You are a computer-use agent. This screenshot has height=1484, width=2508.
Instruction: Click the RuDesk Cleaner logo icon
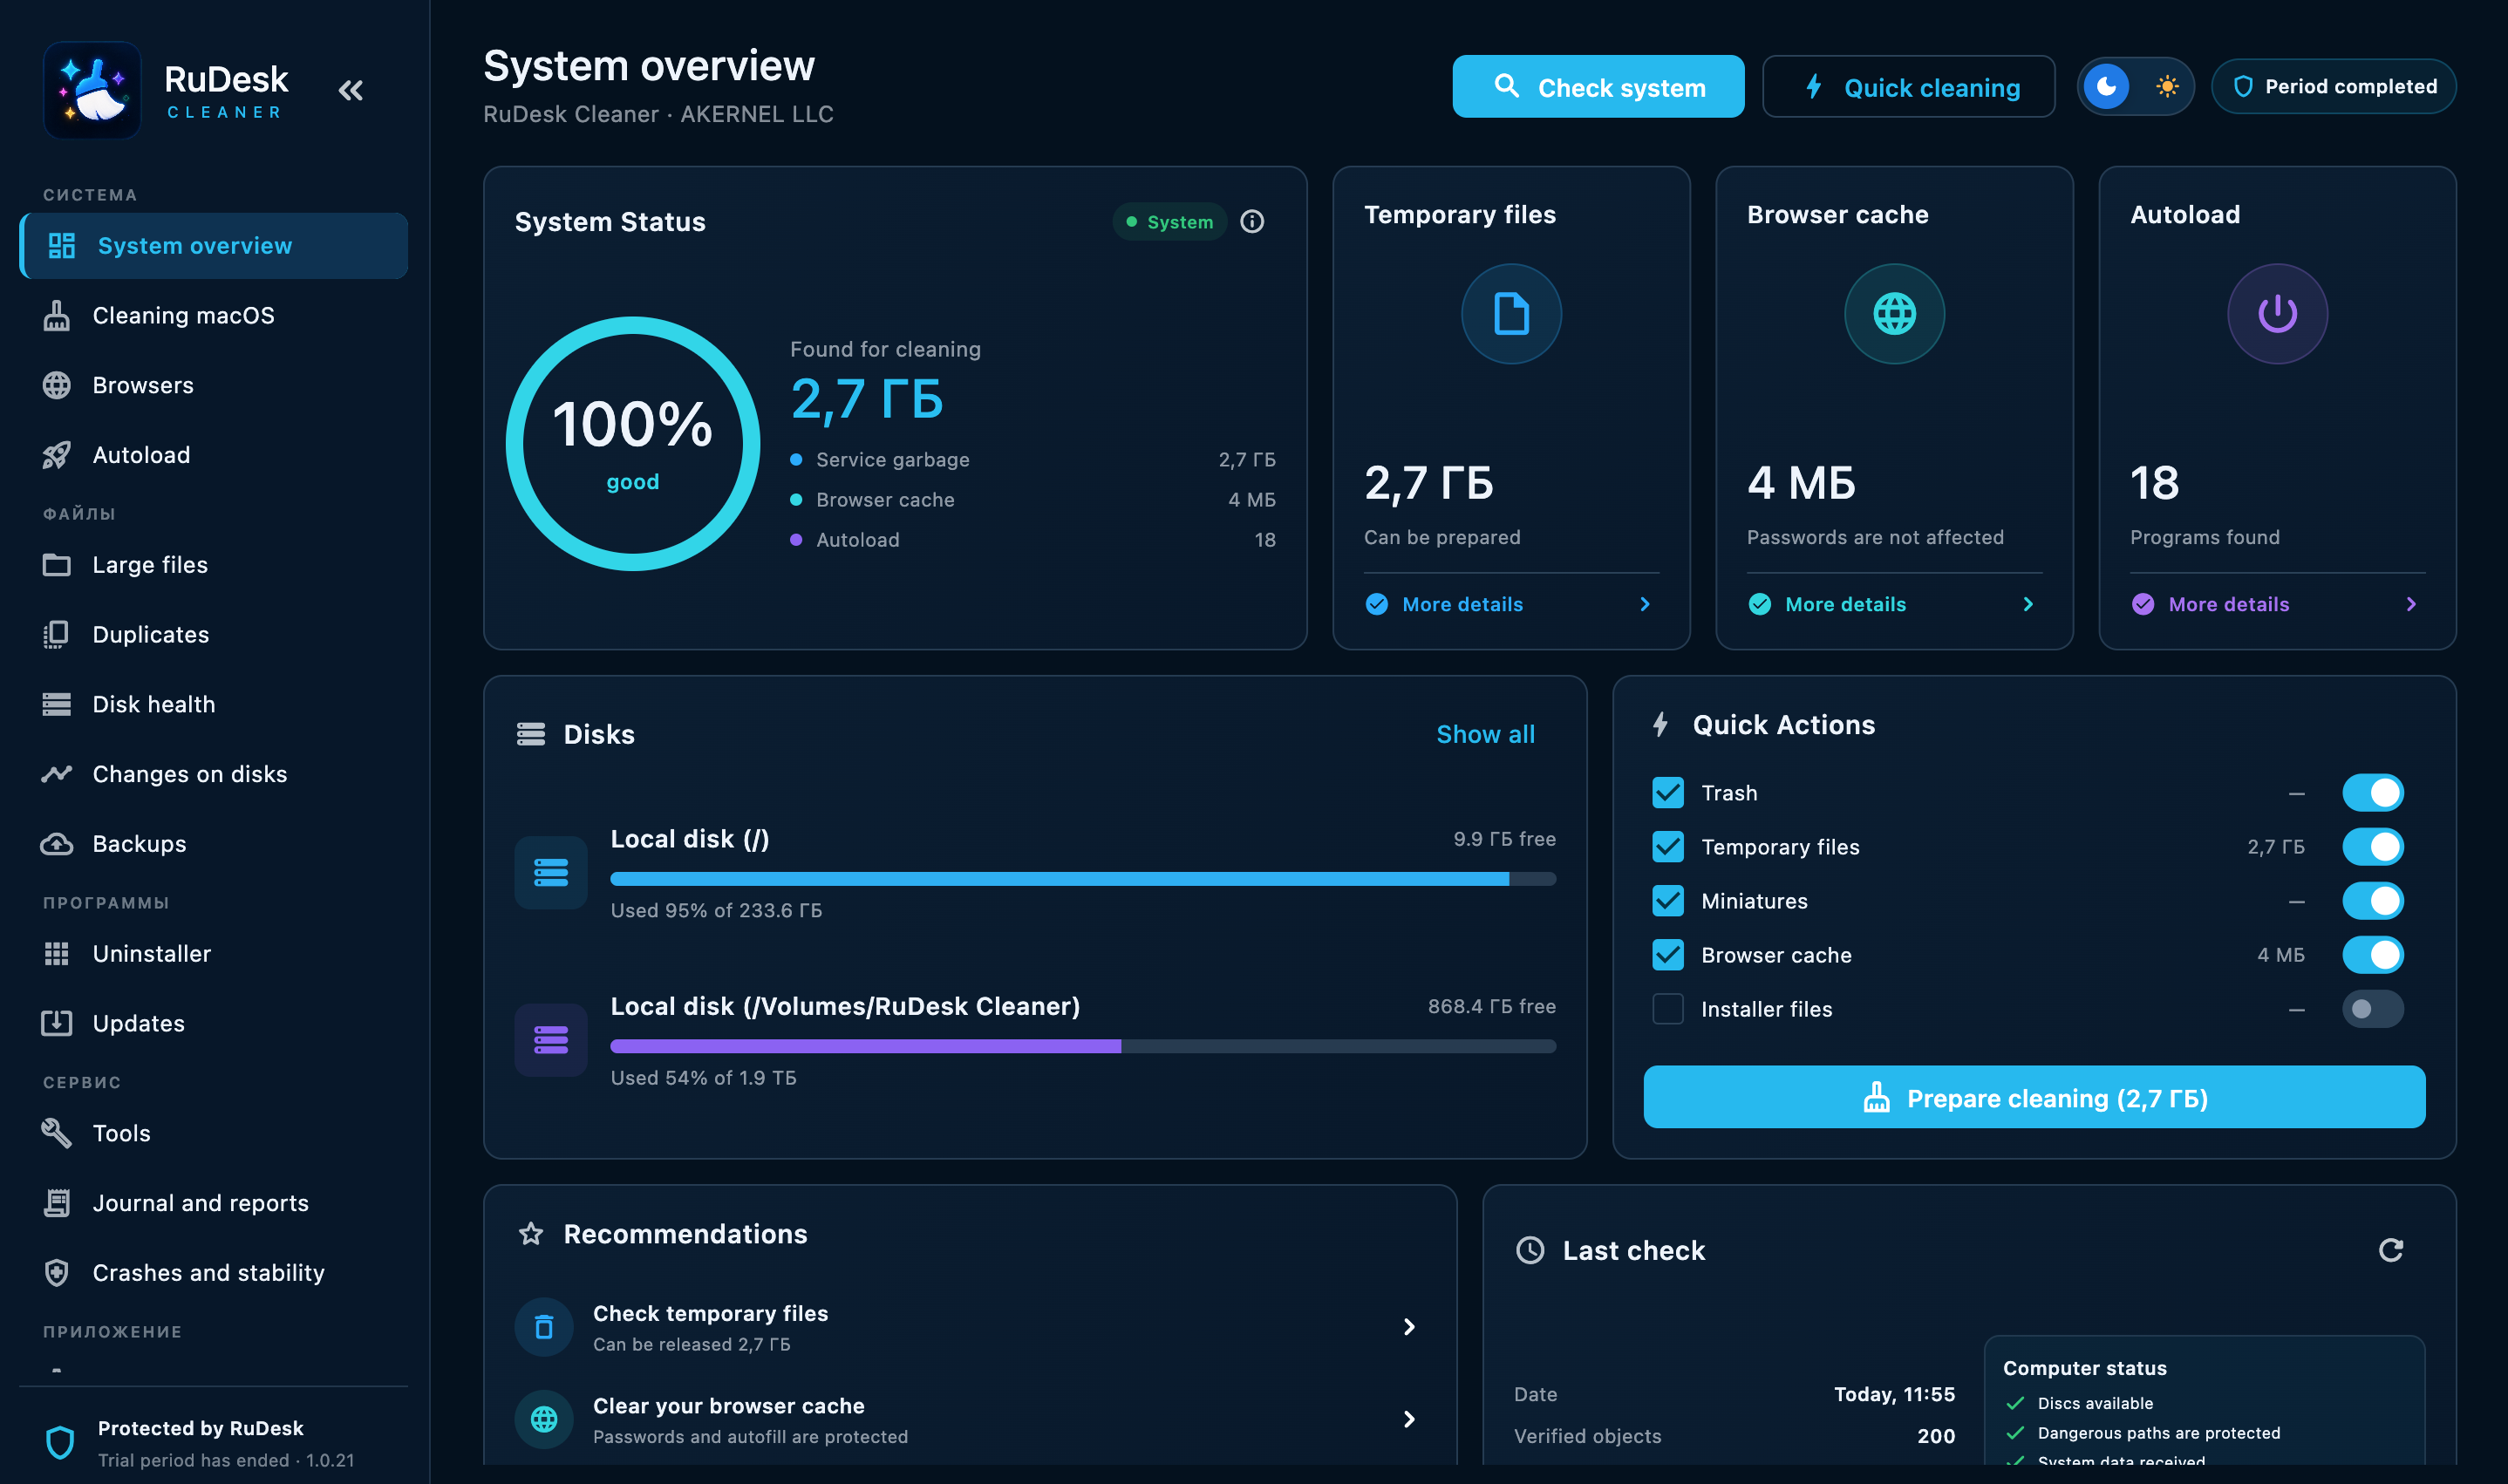[93, 90]
